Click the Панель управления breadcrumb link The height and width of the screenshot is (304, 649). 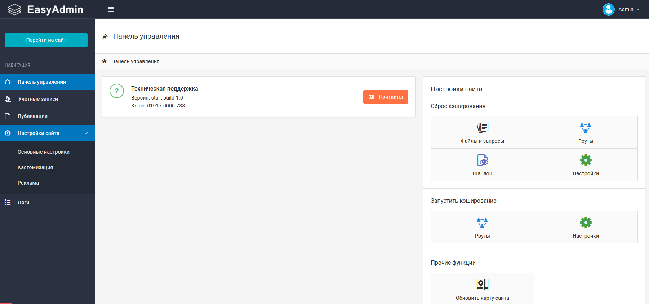(135, 61)
